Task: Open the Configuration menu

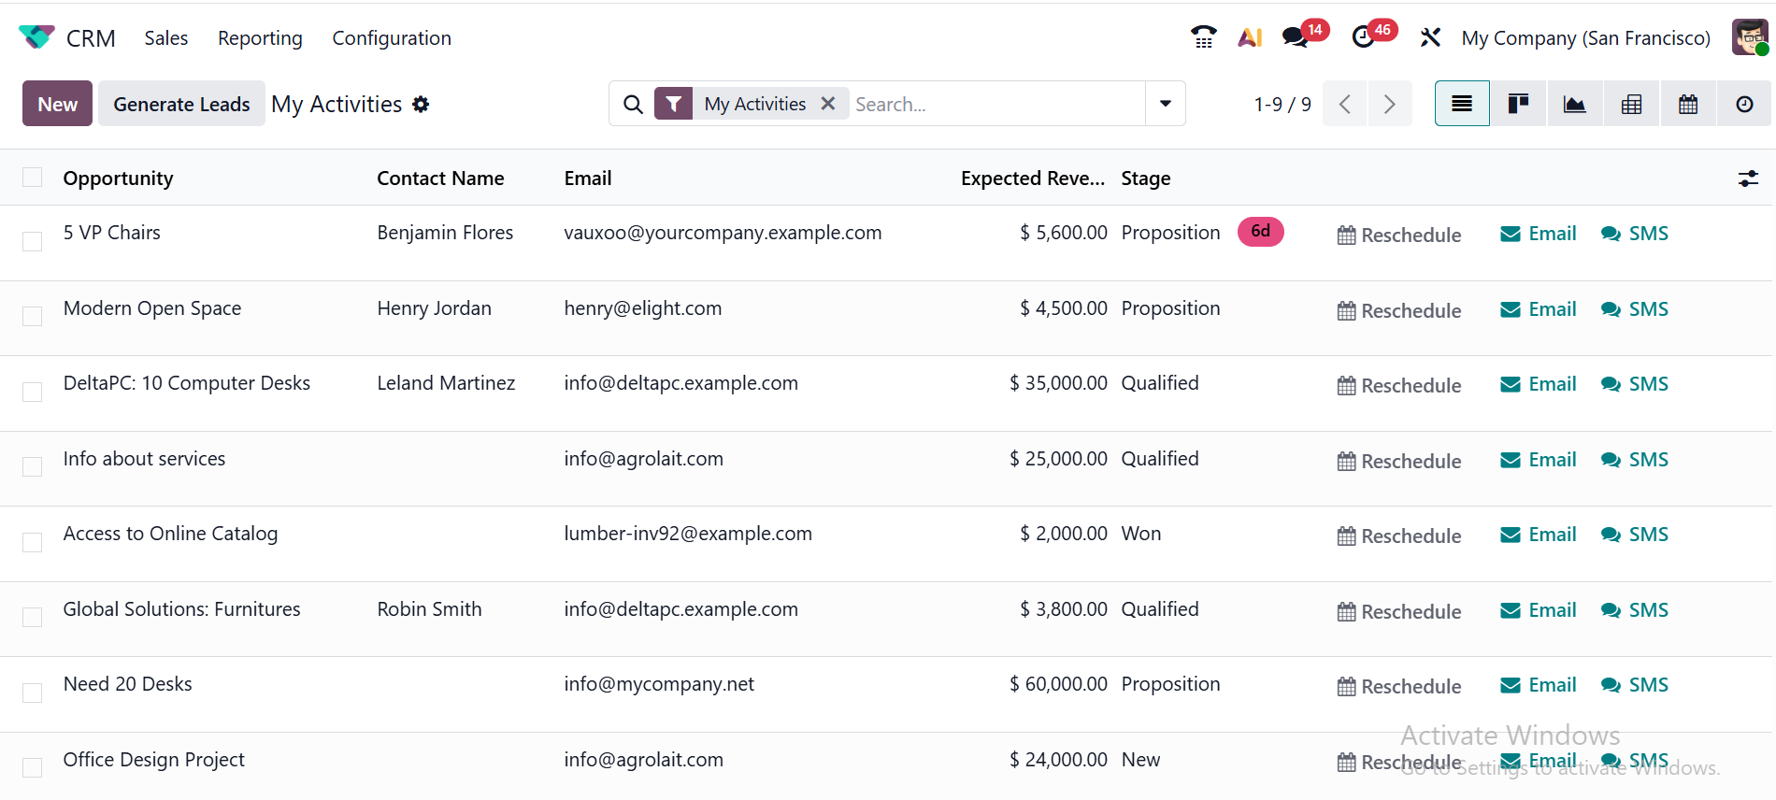Action: [392, 38]
